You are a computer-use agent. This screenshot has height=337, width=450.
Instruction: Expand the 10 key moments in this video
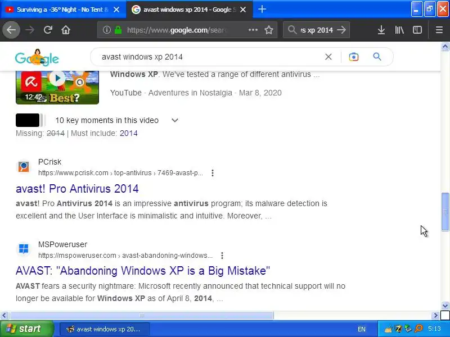(x=175, y=120)
